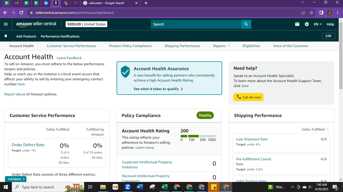
Task: Click the Learn more link under Account Health Rating
Action: pyautogui.click(x=144, y=147)
